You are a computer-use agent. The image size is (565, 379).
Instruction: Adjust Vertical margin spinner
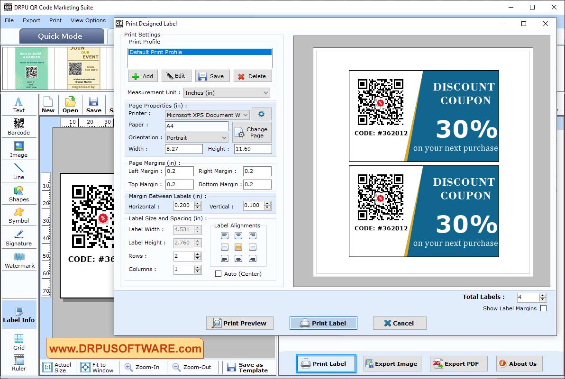tap(267, 205)
